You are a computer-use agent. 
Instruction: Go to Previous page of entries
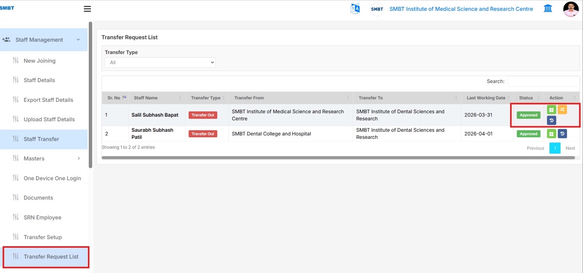(536, 148)
